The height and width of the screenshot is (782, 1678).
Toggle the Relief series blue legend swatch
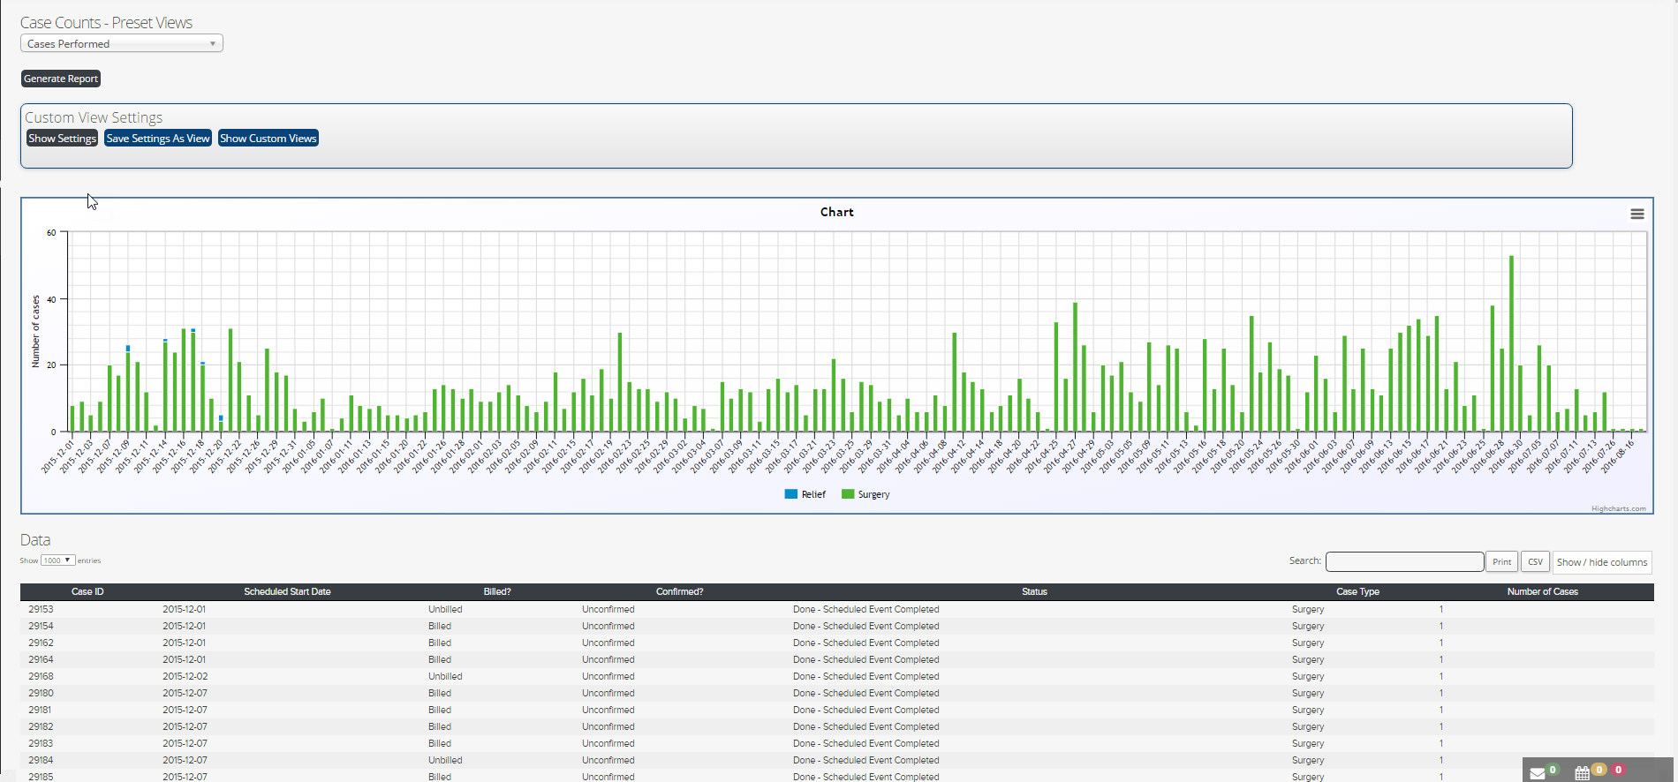point(791,494)
